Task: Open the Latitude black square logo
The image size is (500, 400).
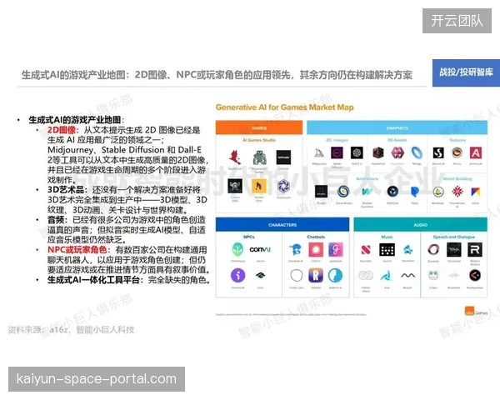Action: 283,157
